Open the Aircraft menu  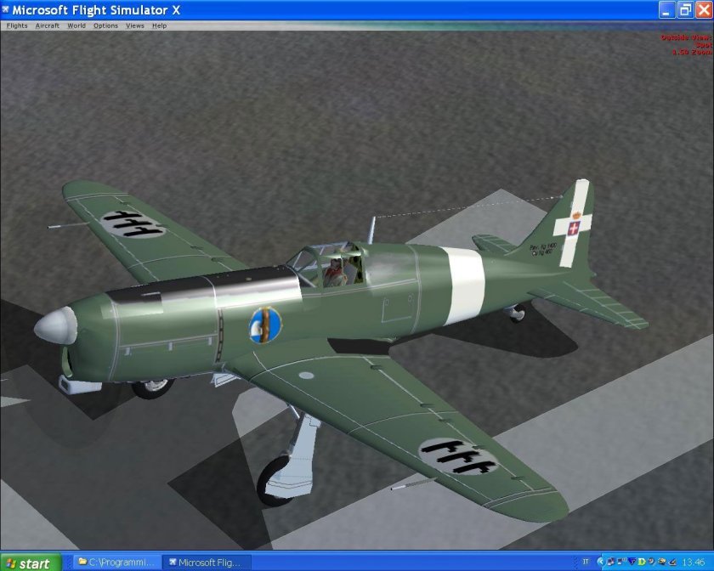point(47,25)
